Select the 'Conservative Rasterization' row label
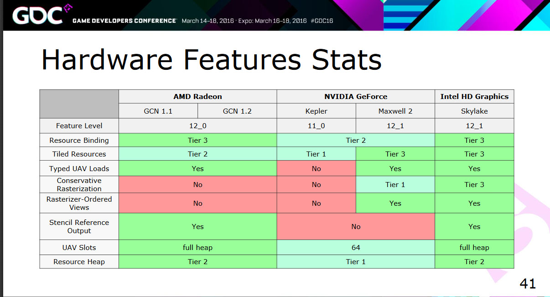This screenshot has height=297, width=550. pos(79,185)
